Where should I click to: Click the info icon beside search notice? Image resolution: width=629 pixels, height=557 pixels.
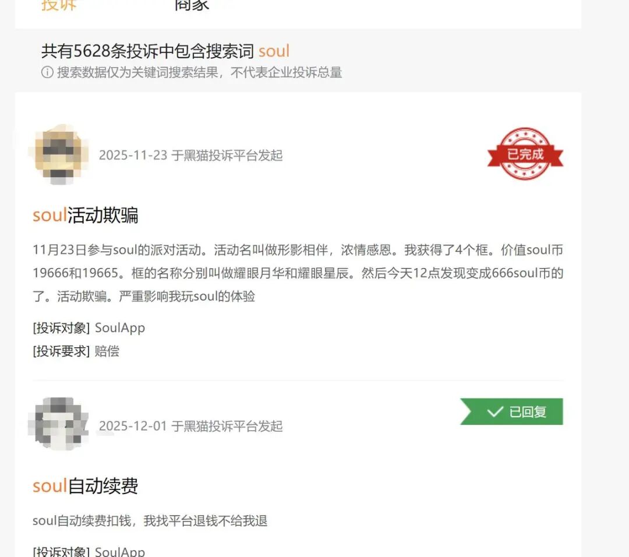[x=47, y=72]
